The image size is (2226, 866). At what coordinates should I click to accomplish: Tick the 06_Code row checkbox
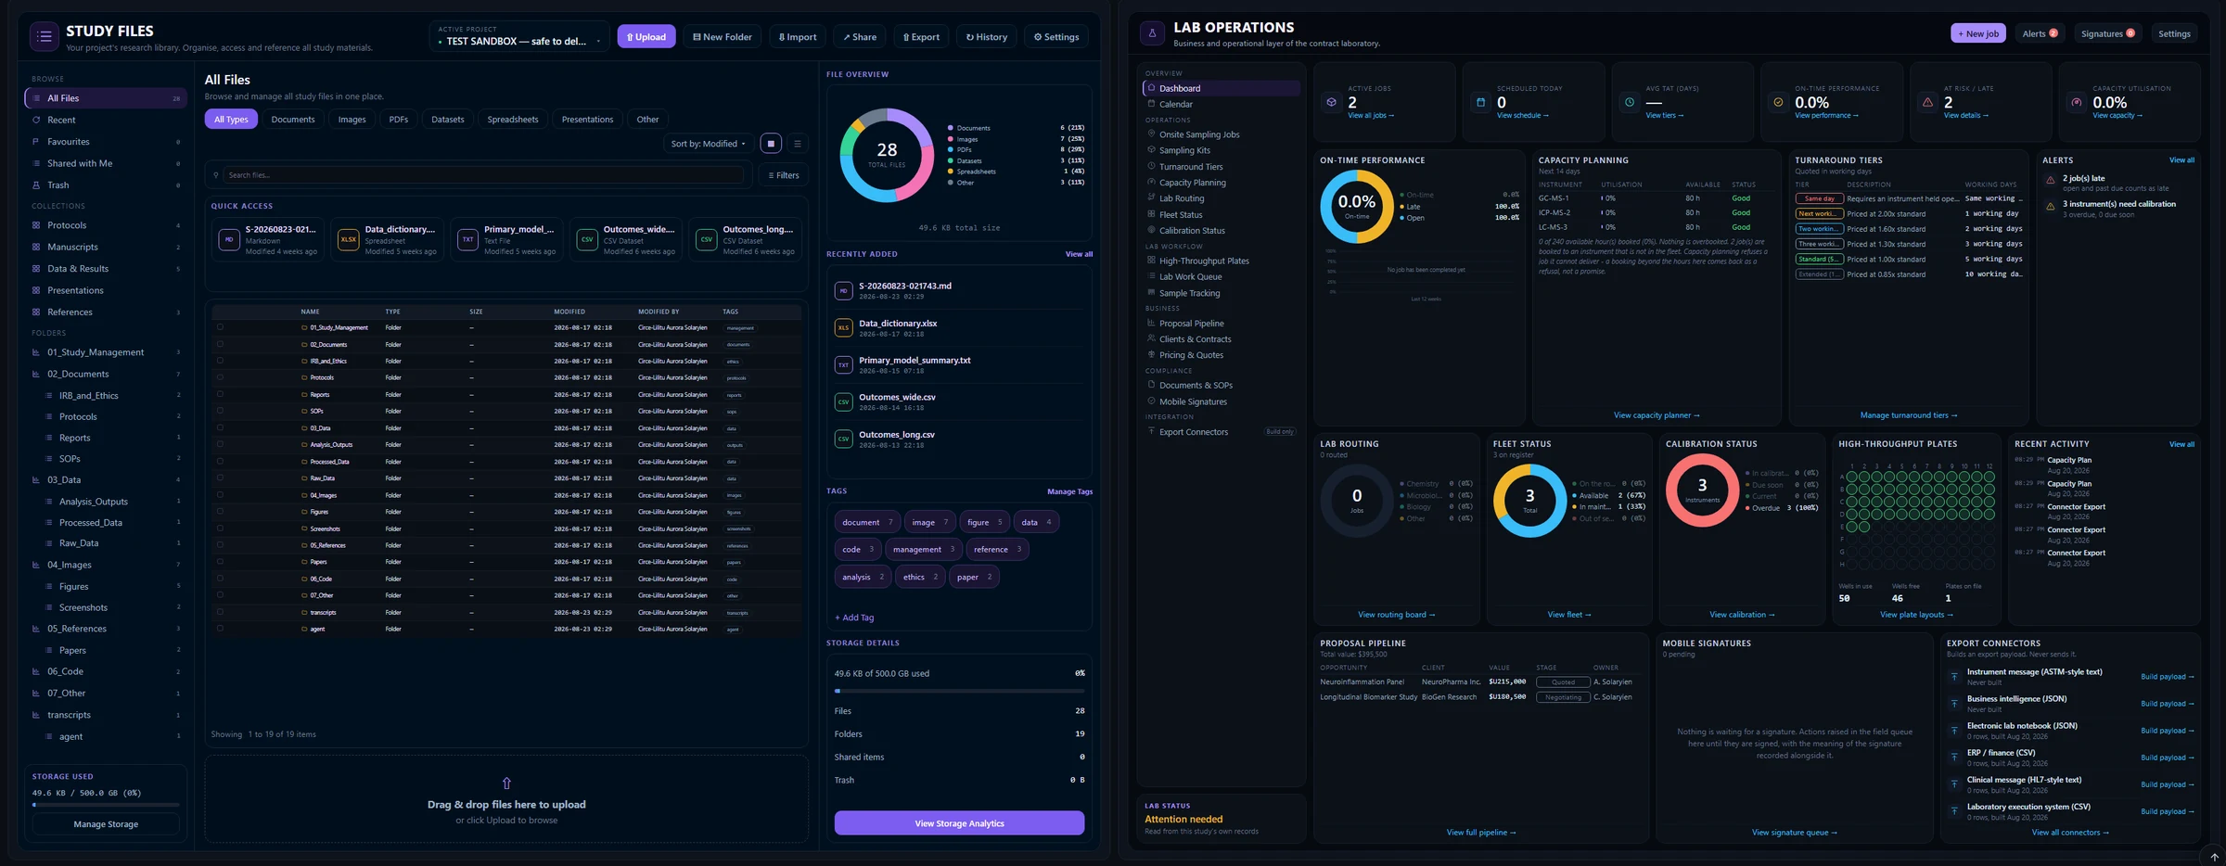click(x=220, y=579)
